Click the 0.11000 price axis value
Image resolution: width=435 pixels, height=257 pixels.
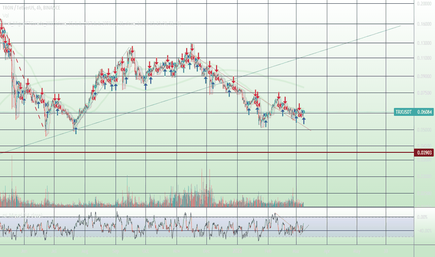tap(424, 58)
